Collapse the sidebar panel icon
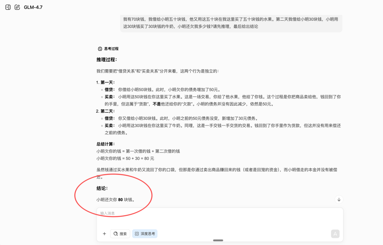Screen dimensions: 383x245 pos(8,7)
